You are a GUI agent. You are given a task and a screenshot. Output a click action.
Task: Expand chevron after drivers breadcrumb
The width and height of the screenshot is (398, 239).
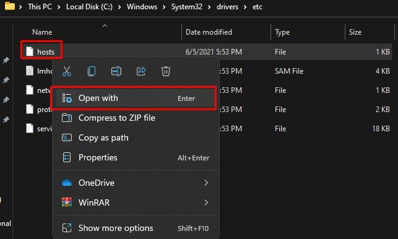point(245,7)
